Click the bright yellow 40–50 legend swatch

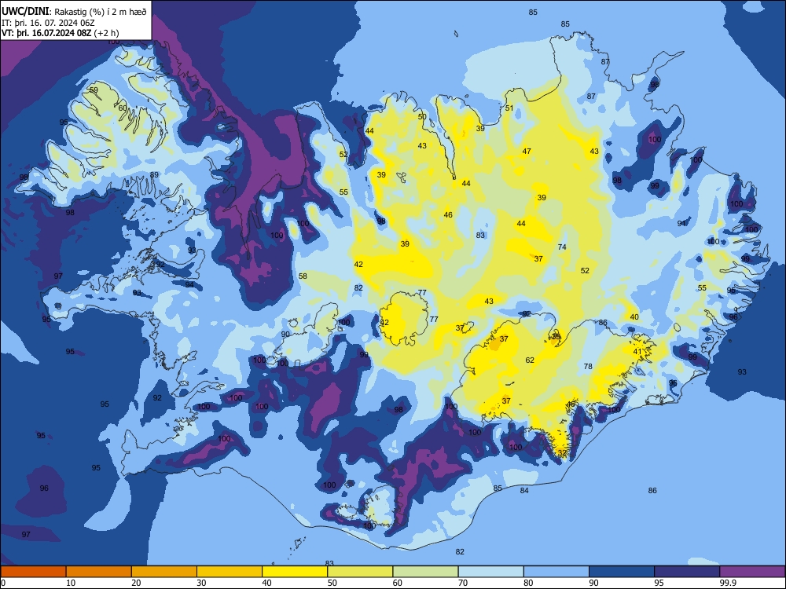295,572
